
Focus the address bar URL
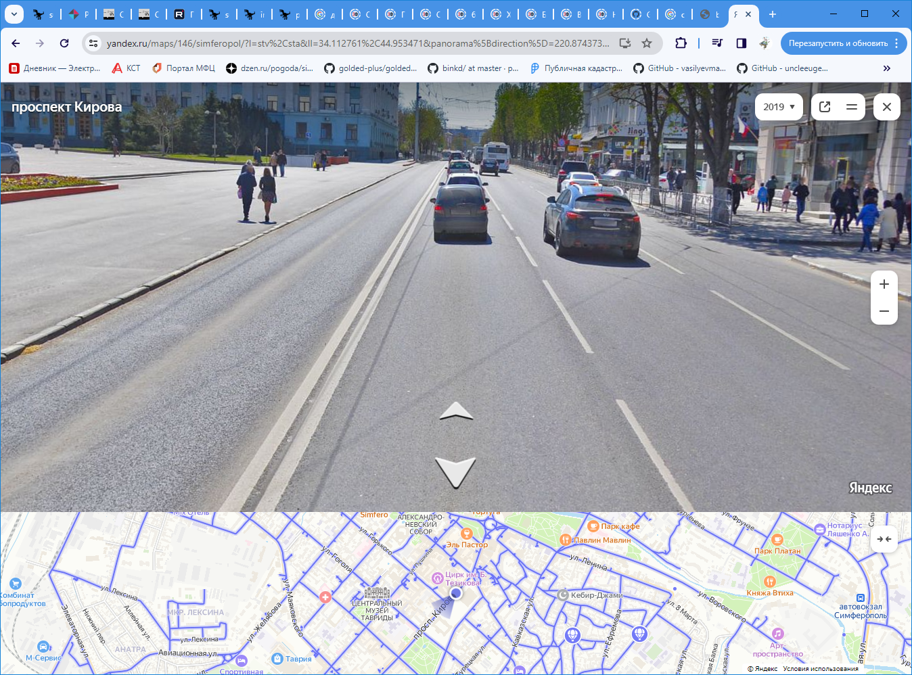pos(357,43)
